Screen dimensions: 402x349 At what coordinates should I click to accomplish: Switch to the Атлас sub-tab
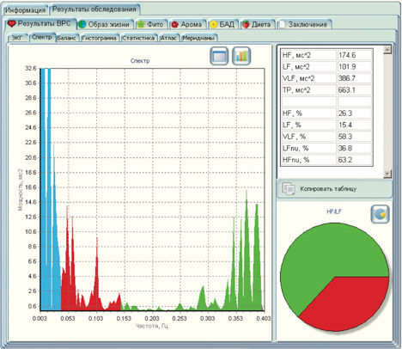169,38
